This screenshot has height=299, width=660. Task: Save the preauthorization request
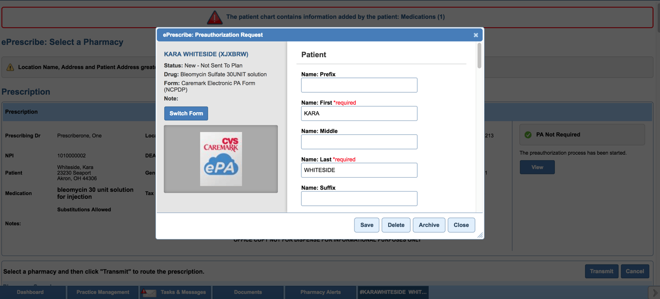[366, 225]
